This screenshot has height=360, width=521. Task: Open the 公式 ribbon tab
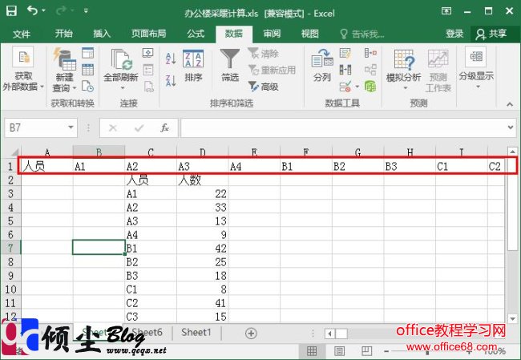(196, 34)
